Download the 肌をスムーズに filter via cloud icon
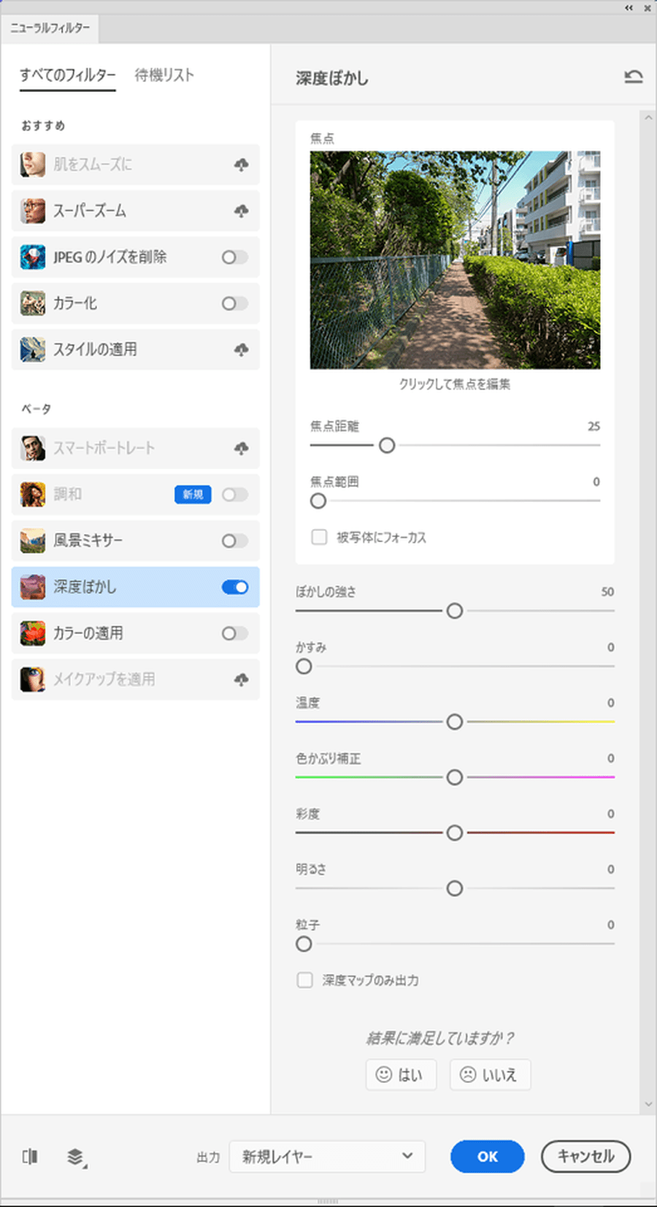 coord(241,165)
